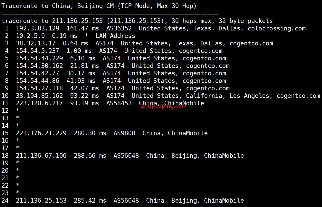Click AS36352 in hop 1
322x207 pixels.
119,28
